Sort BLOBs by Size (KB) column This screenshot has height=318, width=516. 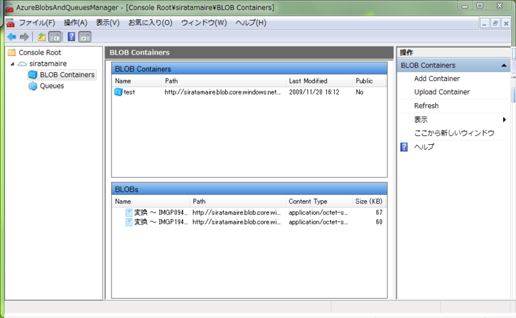(x=369, y=201)
